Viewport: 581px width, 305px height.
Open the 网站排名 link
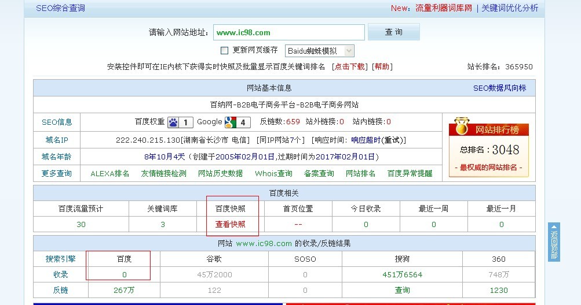pyautogui.click(x=360, y=173)
